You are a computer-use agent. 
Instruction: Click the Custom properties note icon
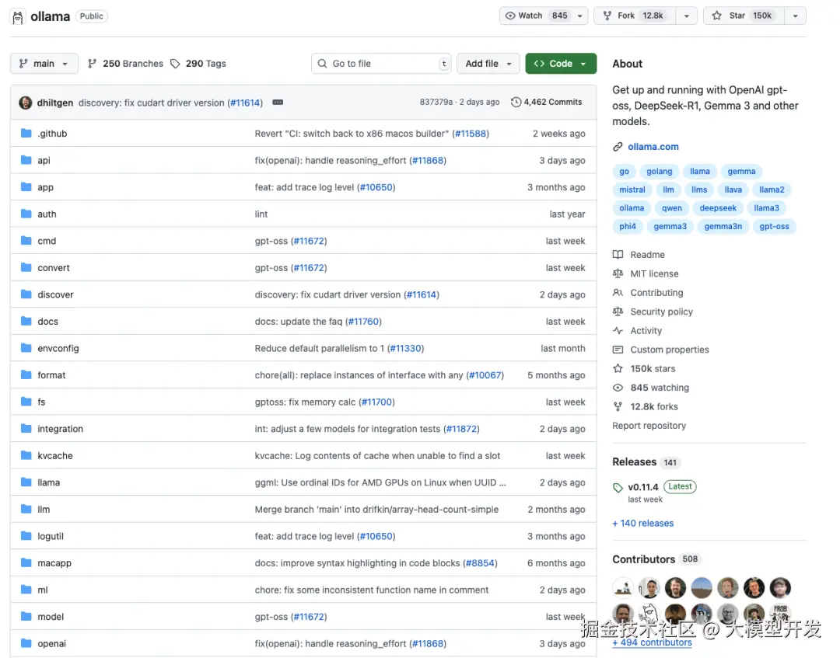pos(618,350)
